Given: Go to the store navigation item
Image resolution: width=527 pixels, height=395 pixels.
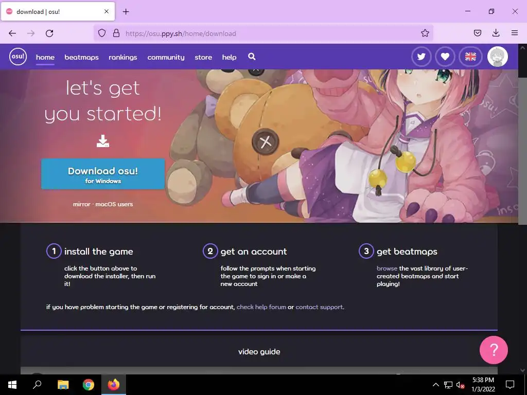Looking at the screenshot, I should click(203, 57).
